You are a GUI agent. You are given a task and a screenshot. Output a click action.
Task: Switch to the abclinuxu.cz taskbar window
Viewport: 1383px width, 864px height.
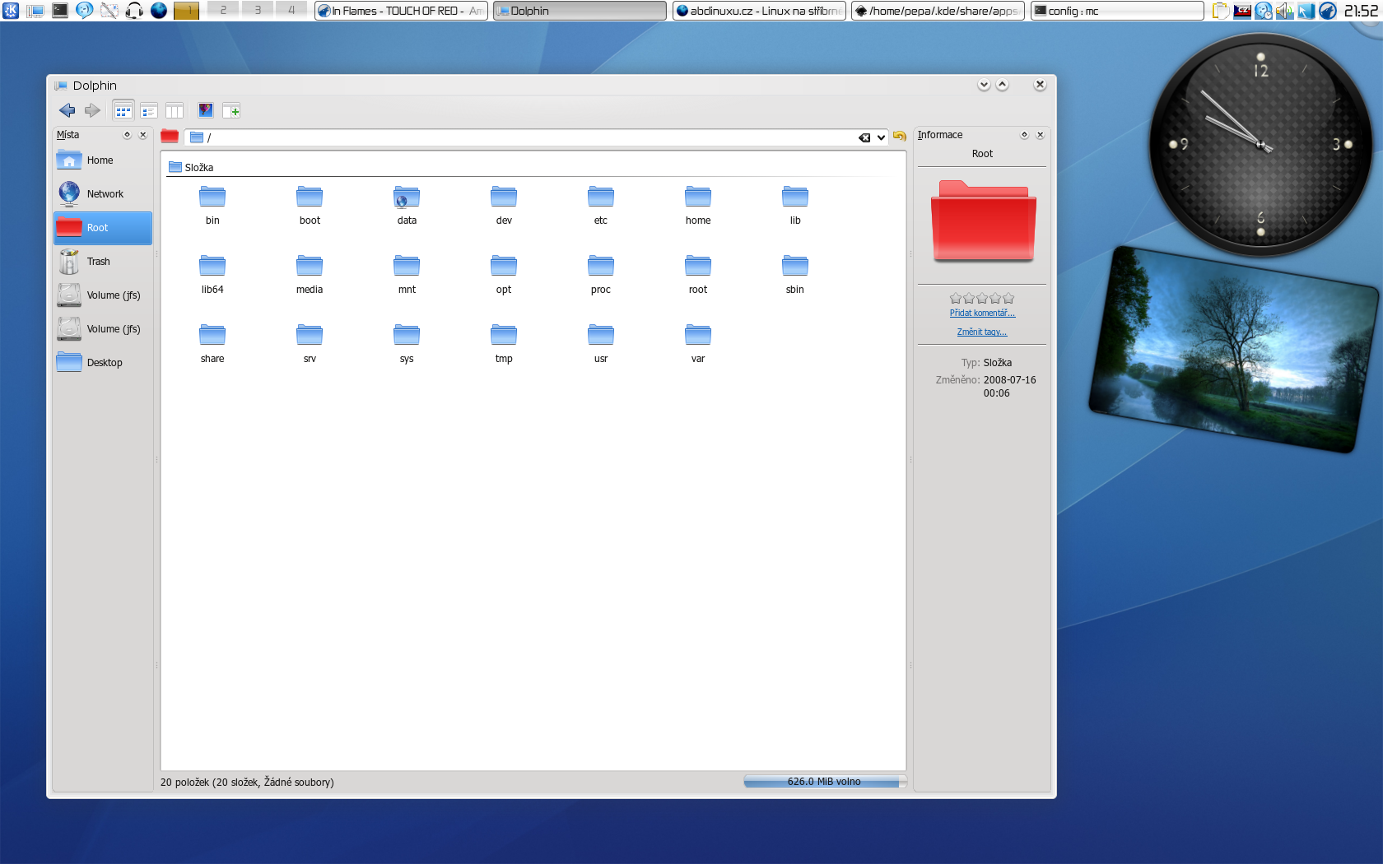pos(759,11)
